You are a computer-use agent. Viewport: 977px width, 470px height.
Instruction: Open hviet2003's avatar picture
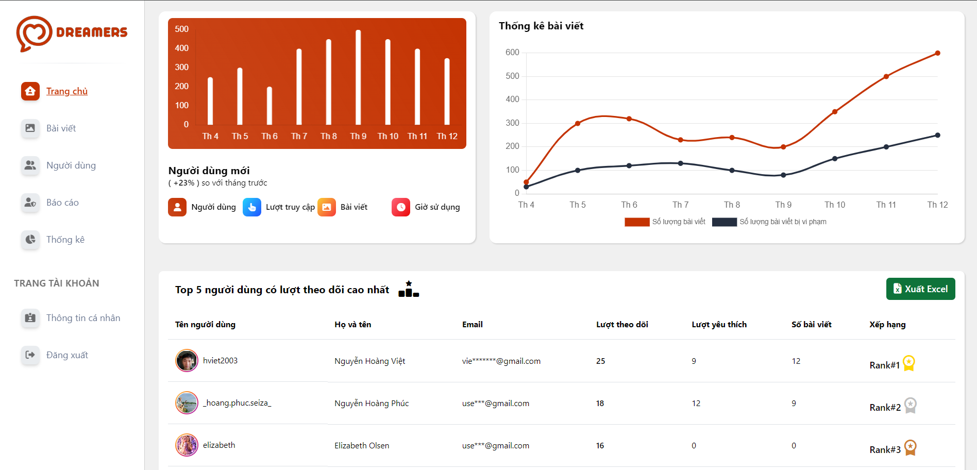point(187,361)
